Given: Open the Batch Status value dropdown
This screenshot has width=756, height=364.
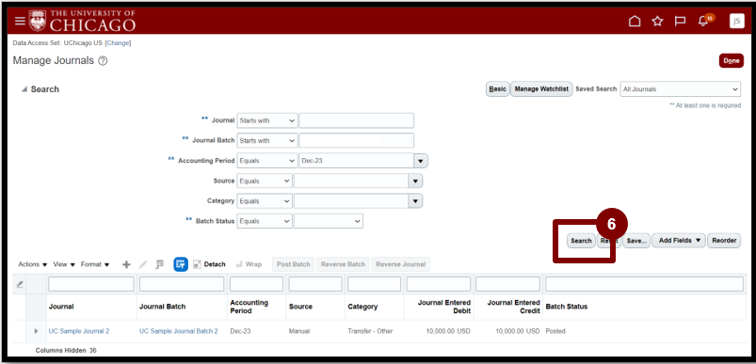Looking at the screenshot, I should tap(329, 221).
